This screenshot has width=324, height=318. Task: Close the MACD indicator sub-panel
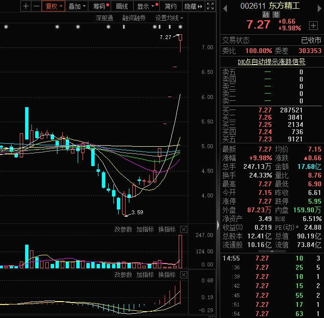(184, 275)
